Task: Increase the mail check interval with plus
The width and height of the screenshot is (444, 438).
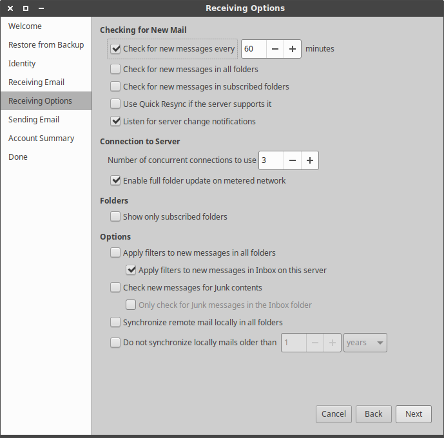Action: (293, 49)
